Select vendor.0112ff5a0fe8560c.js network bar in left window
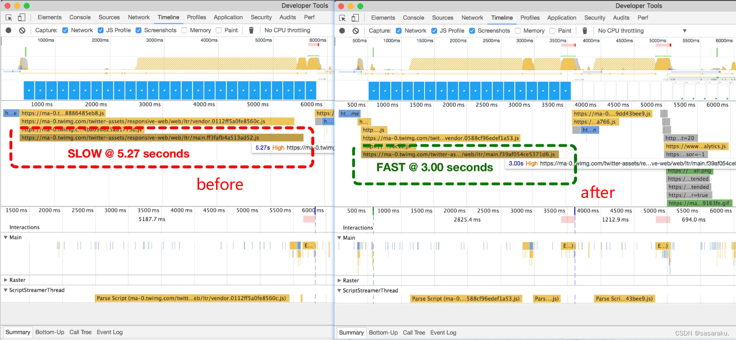Screen dimensions: 736x340 point(157,121)
